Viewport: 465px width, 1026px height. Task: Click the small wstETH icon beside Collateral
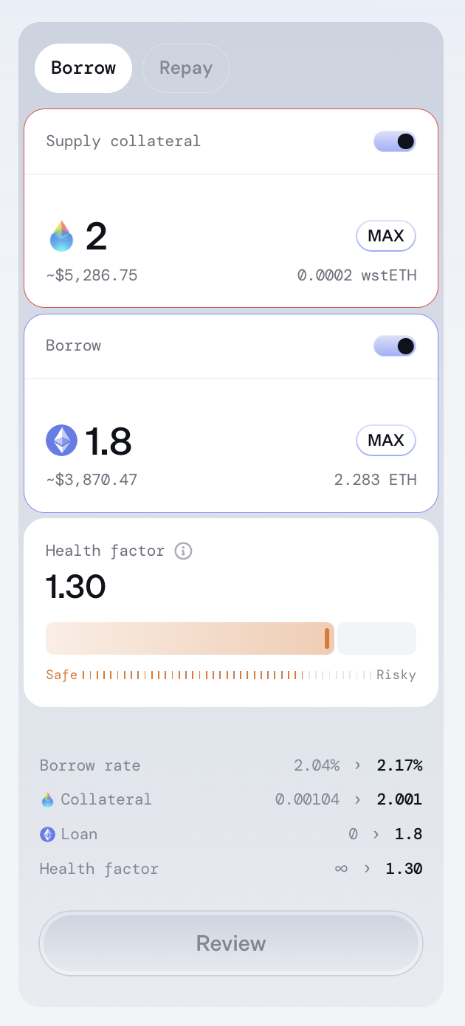coord(47,799)
